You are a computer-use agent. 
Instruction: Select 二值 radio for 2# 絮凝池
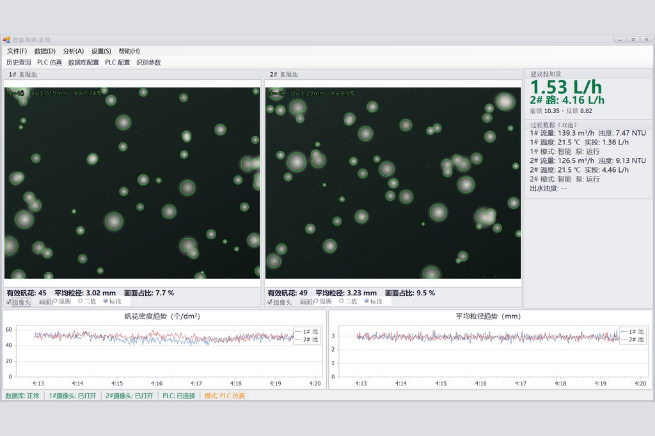click(348, 301)
